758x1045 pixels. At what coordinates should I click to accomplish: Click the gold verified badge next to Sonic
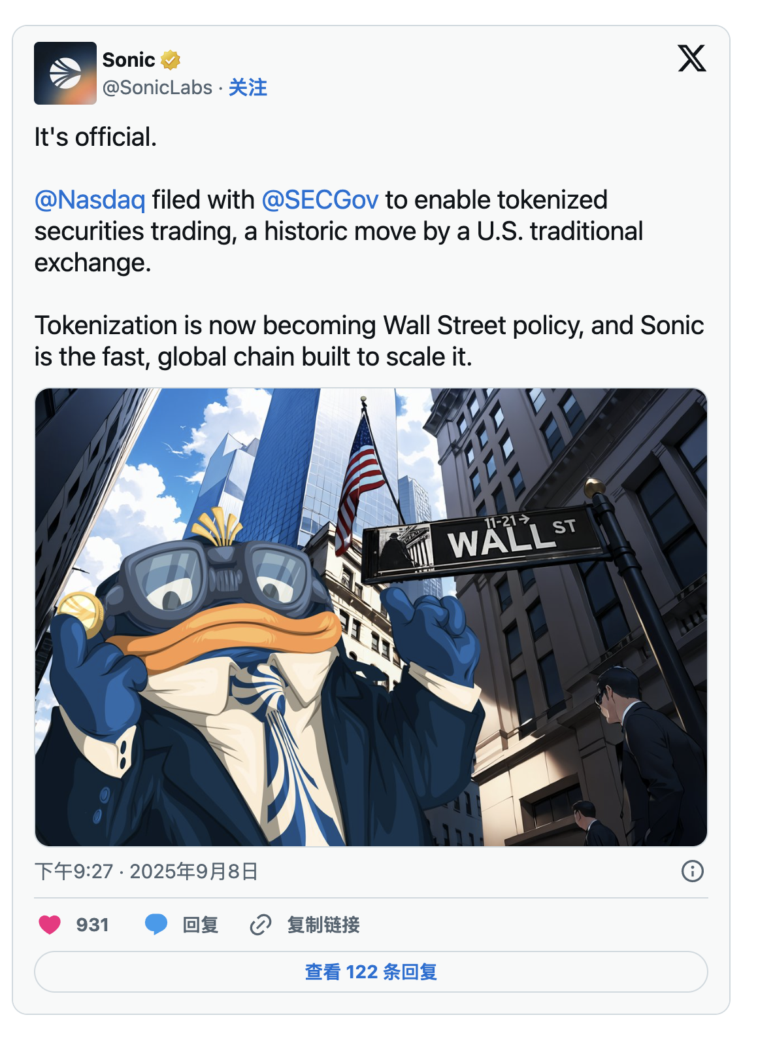171,60
